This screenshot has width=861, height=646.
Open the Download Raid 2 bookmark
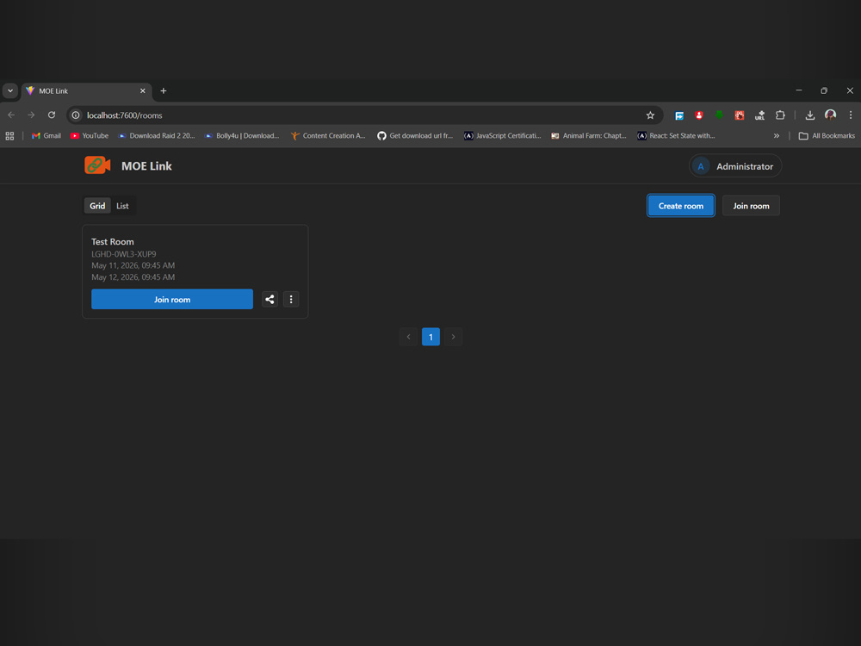click(x=157, y=136)
